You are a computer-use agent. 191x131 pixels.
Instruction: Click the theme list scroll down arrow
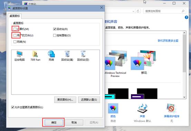click(184, 97)
